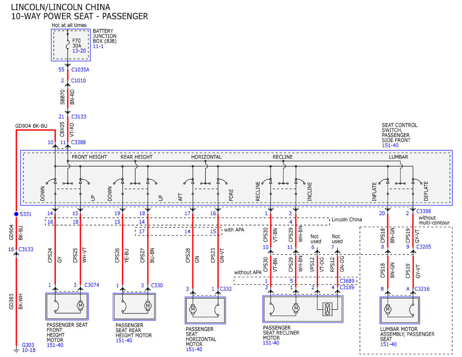Screen dimensions: 462x357
Task: Click connector link C3216
Action: click(423, 288)
